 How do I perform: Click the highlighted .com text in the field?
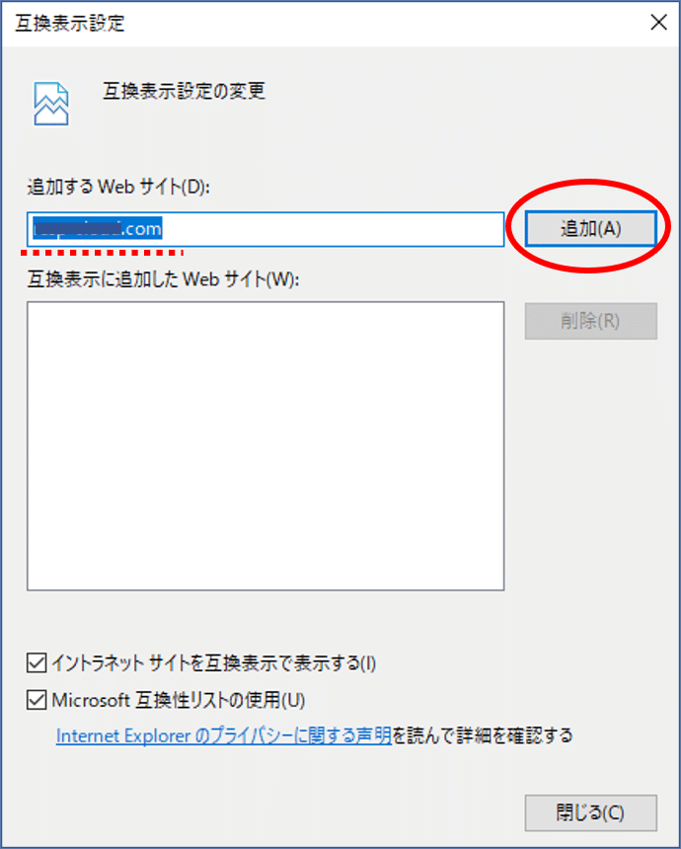point(141,229)
